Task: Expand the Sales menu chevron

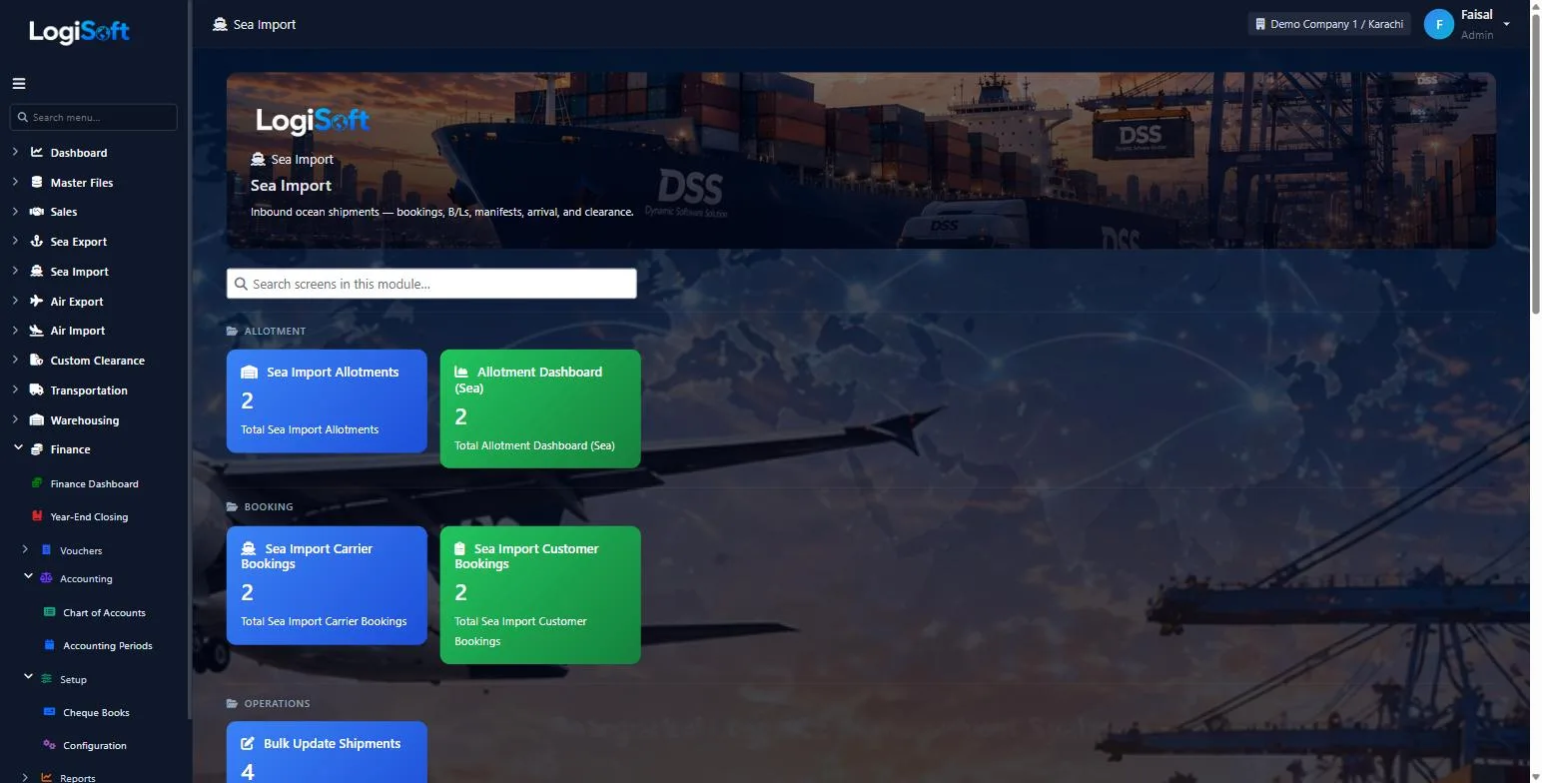Action: coord(15,212)
